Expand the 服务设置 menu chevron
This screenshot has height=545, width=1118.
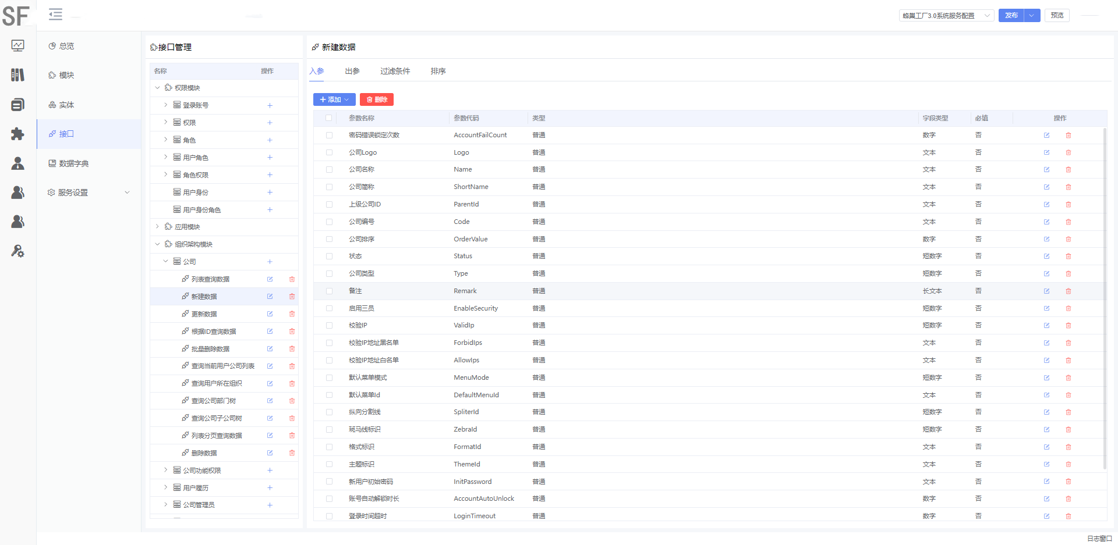[x=127, y=193]
